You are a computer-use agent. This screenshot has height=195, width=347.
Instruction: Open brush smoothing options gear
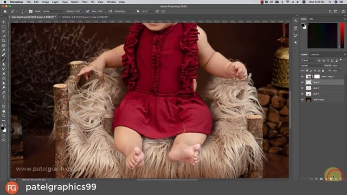(x=138, y=11)
